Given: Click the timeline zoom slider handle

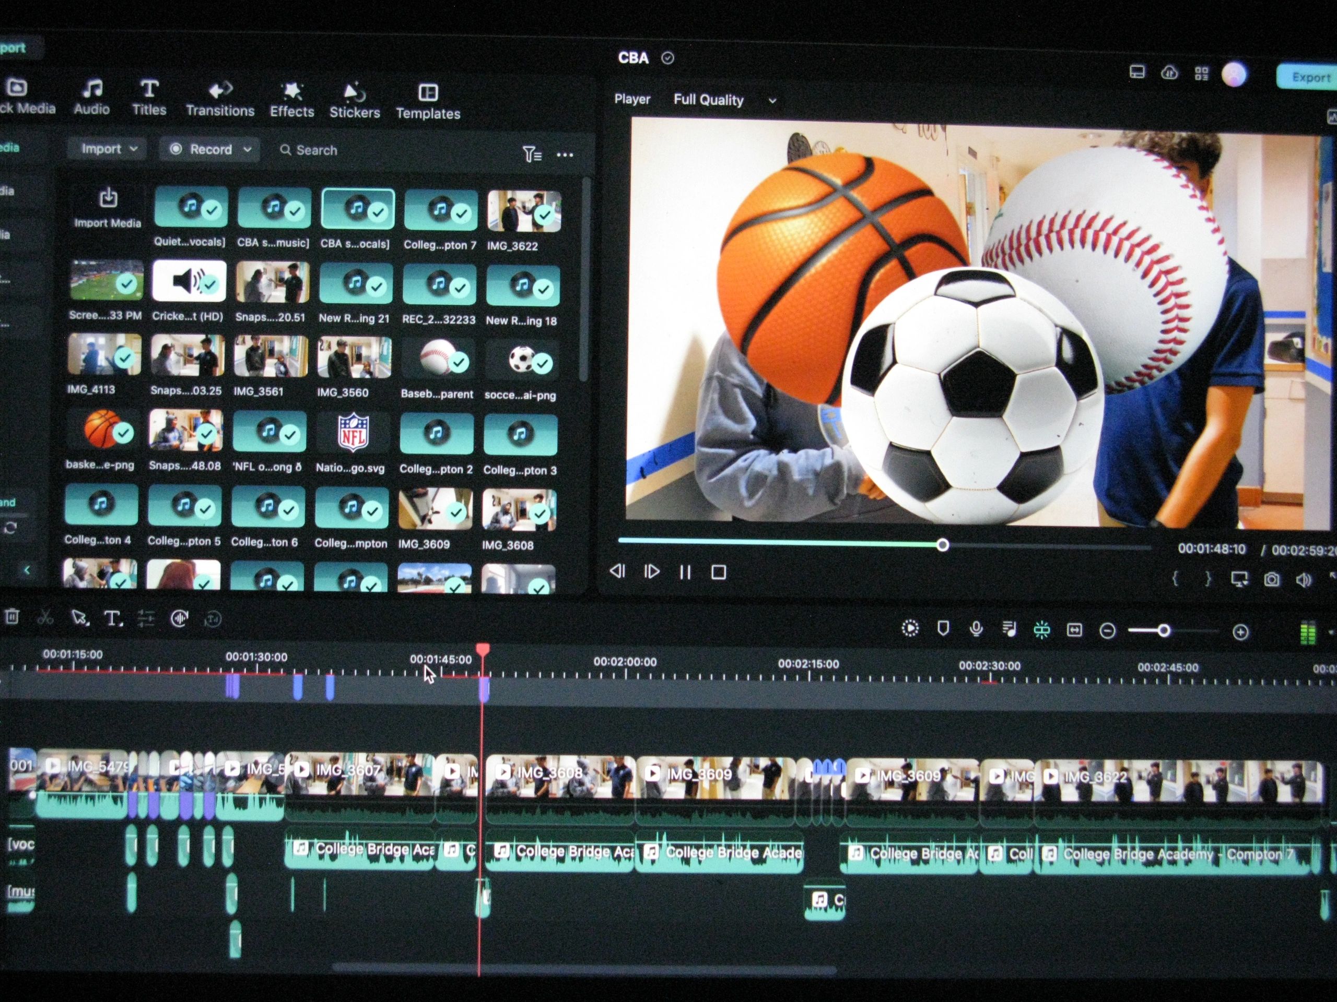Looking at the screenshot, I should pos(1163,631).
